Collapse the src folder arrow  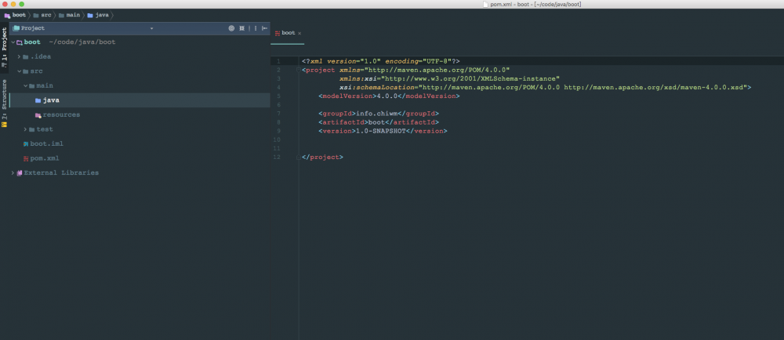point(19,71)
